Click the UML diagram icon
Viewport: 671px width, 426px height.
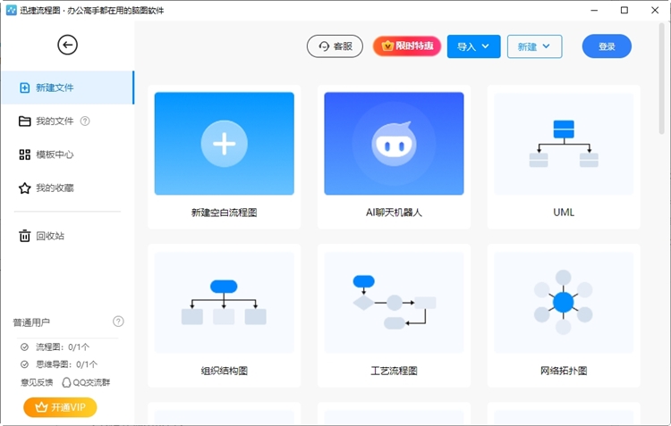[564, 144]
